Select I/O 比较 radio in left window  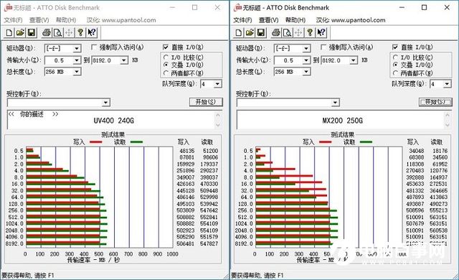point(166,57)
